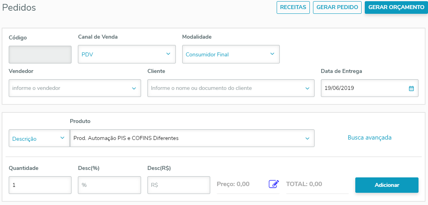Click the RECEITAS button
This screenshot has width=428, height=205.
click(293, 7)
